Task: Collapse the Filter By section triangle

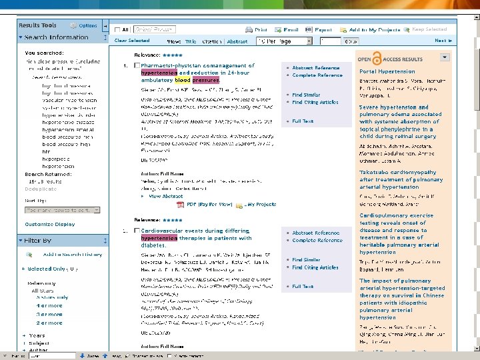Action: [21, 241]
